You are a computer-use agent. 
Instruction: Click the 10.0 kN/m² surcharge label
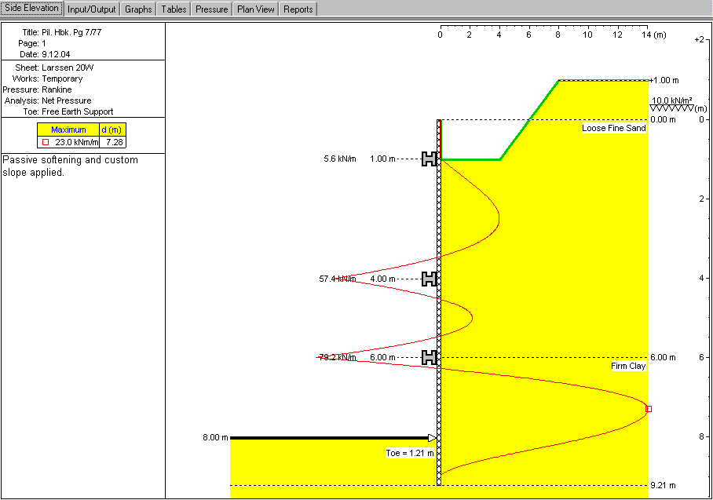671,100
